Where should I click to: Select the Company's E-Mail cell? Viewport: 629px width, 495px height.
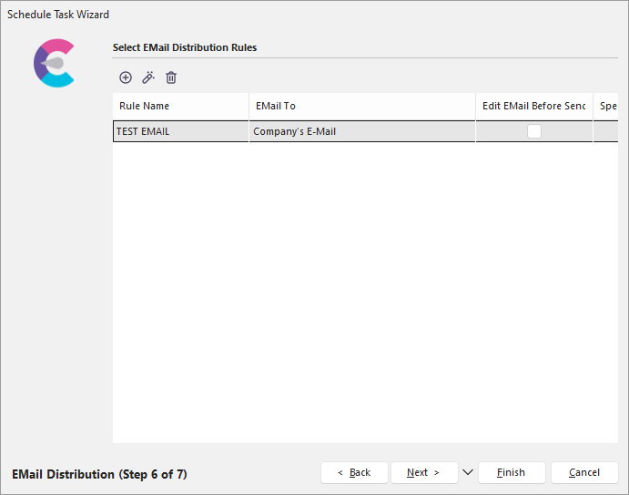coord(361,131)
